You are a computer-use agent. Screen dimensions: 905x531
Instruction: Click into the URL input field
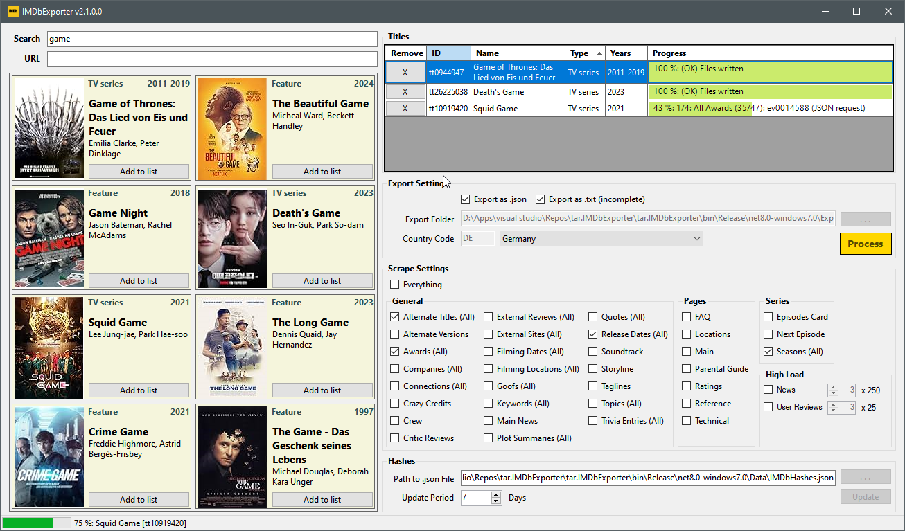212,59
